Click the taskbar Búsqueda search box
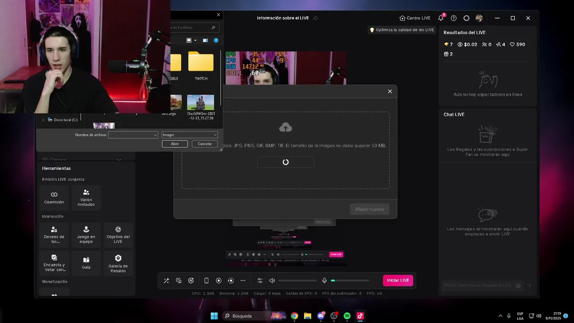Screen dimensions: 574x323 pos(254,316)
